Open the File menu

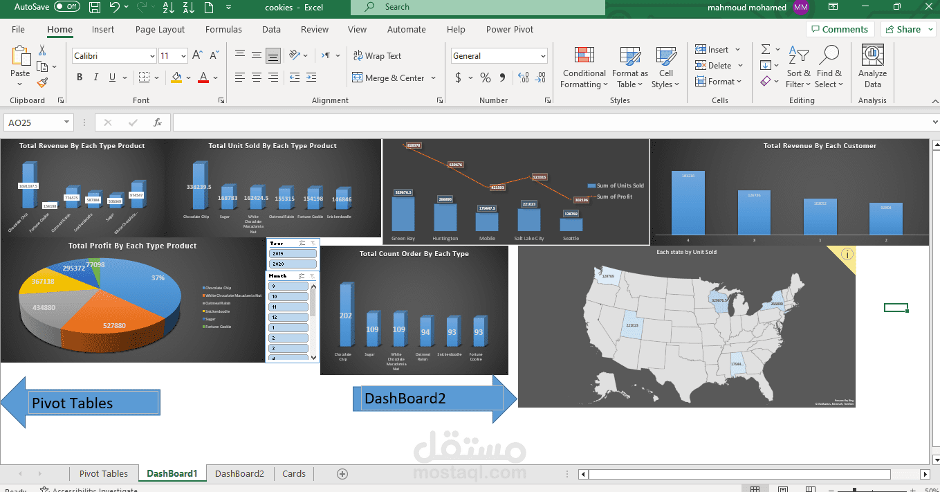(x=18, y=29)
